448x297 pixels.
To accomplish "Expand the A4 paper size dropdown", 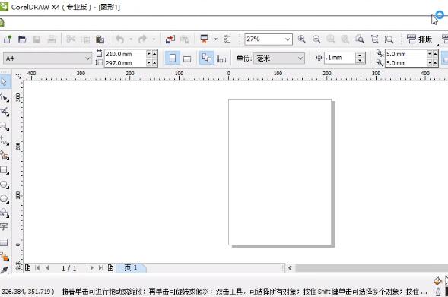I will pyautogui.click(x=87, y=58).
